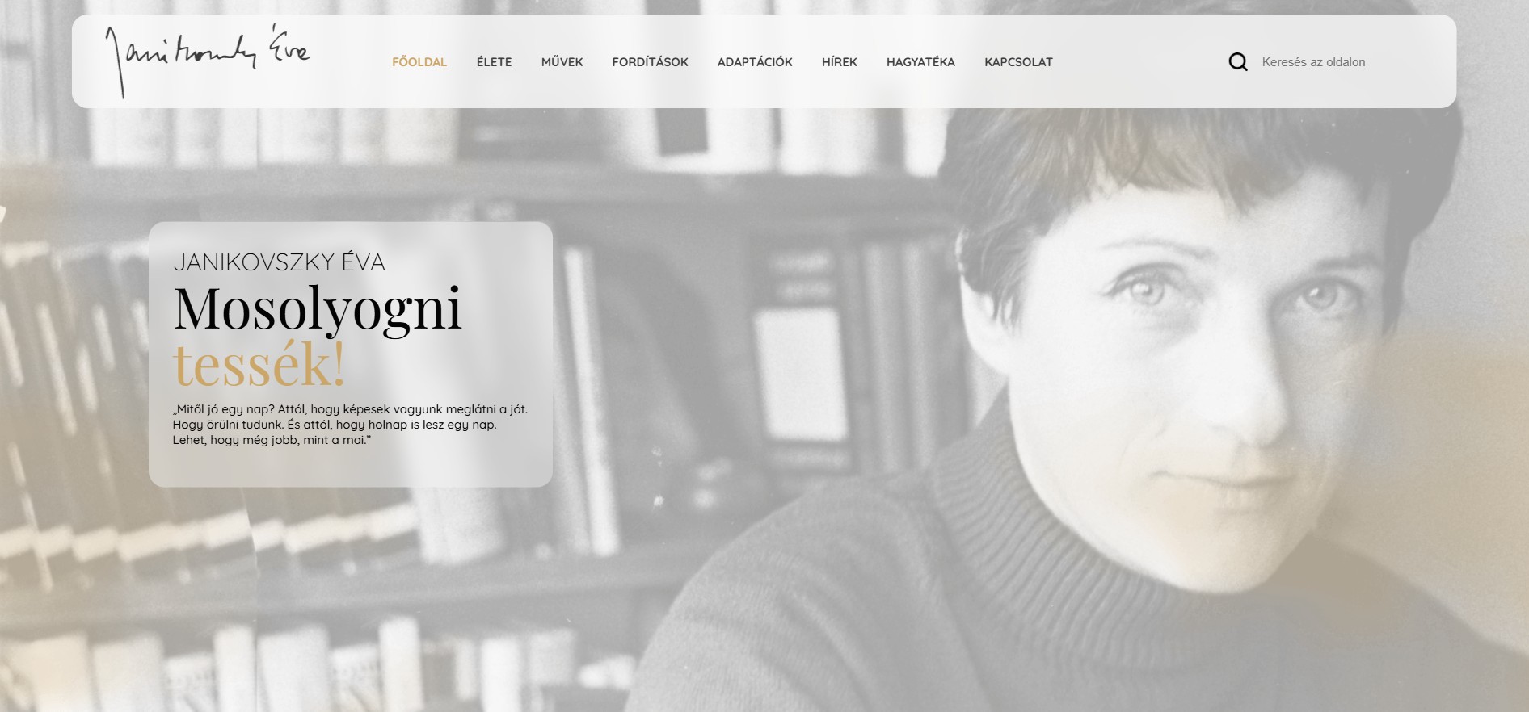Click the Janikovszky Éva signature logo
1529x712 pixels.
point(207,61)
